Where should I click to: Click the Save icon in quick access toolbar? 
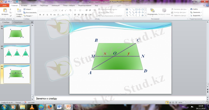coord(5,2)
